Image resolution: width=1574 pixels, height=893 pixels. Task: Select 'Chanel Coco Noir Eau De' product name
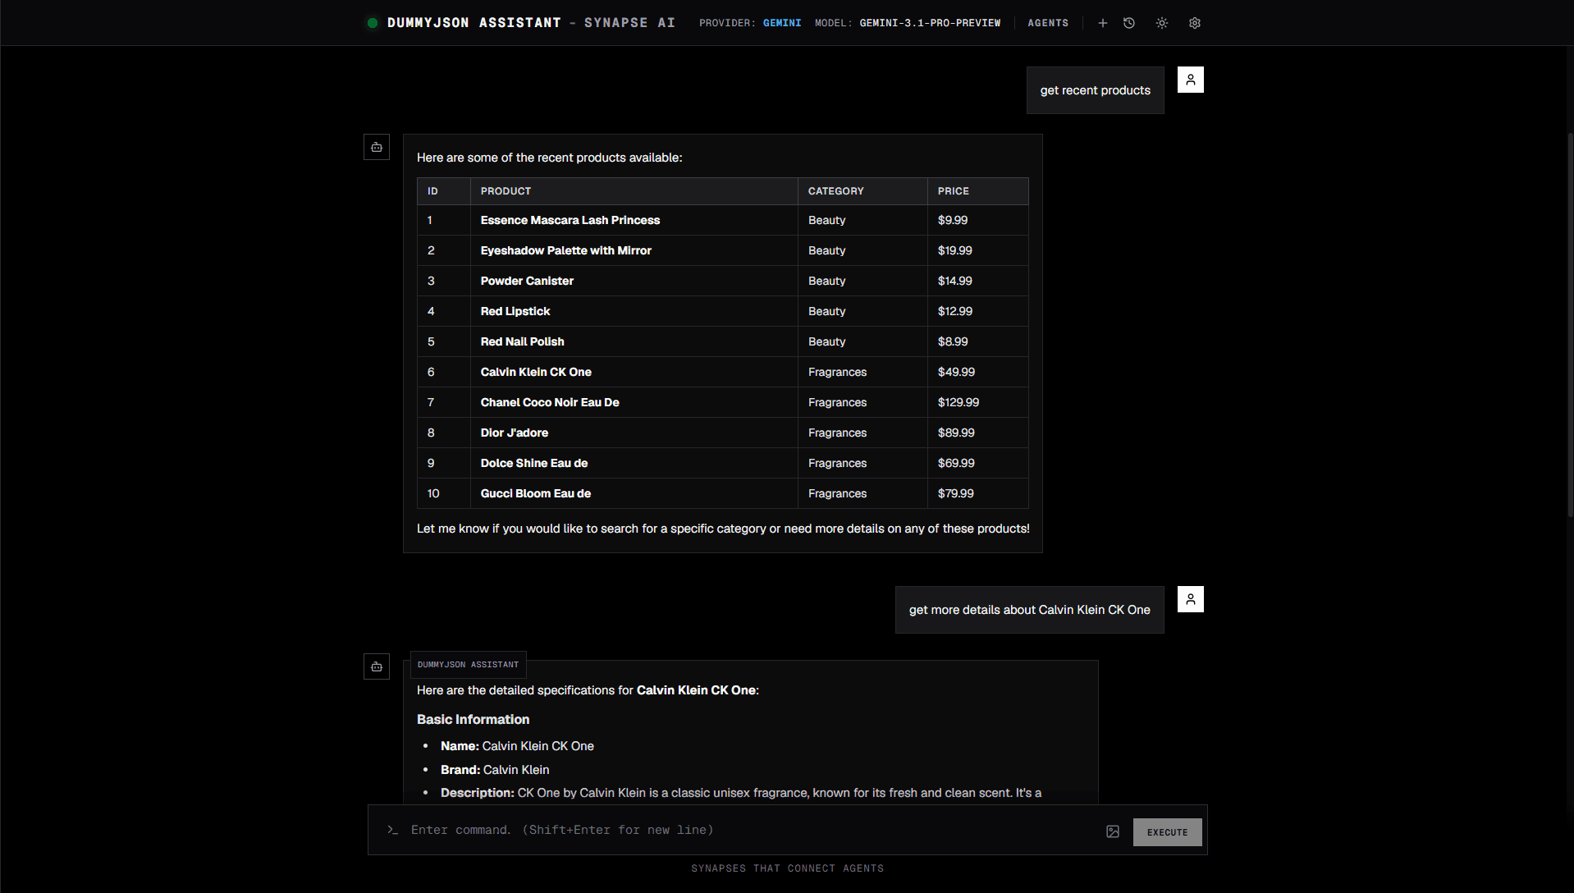(550, 402)
